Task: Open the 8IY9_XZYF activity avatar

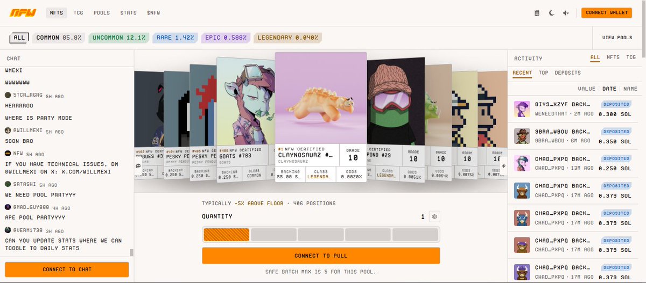Action: point(522,109)
